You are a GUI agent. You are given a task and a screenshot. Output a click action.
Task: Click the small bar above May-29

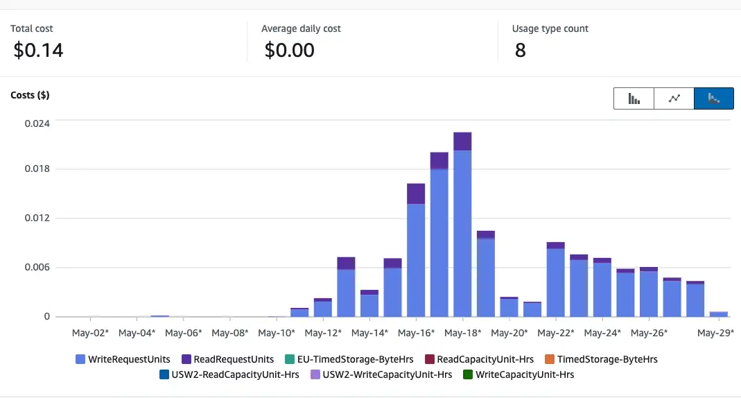718,314
